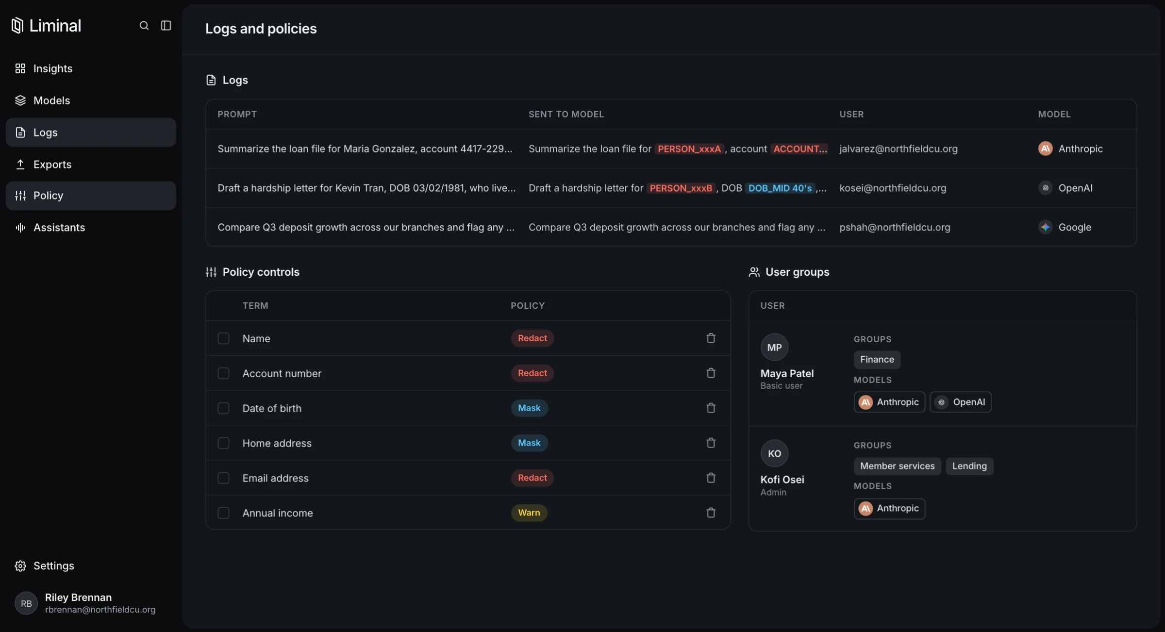Image resolution: width=1165 pixels, height=632 pixels.
Task: Click Kofi Osei's Anthropic model chip
Action: pyautogui.click(x=889, y=509)
